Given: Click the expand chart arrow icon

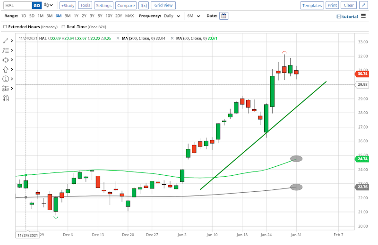Looking at the screenshot, I should pos(363,5).
